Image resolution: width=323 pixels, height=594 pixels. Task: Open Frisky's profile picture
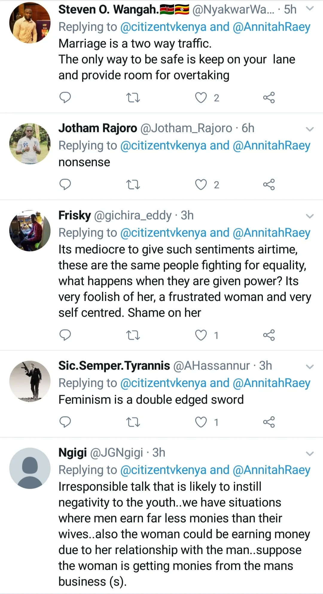click(30, 231)
